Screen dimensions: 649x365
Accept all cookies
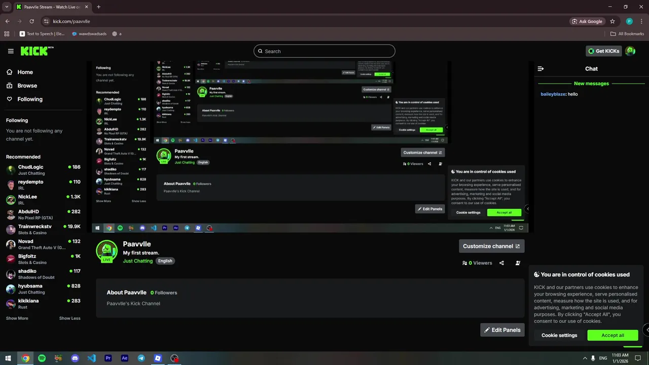[612, 335]
